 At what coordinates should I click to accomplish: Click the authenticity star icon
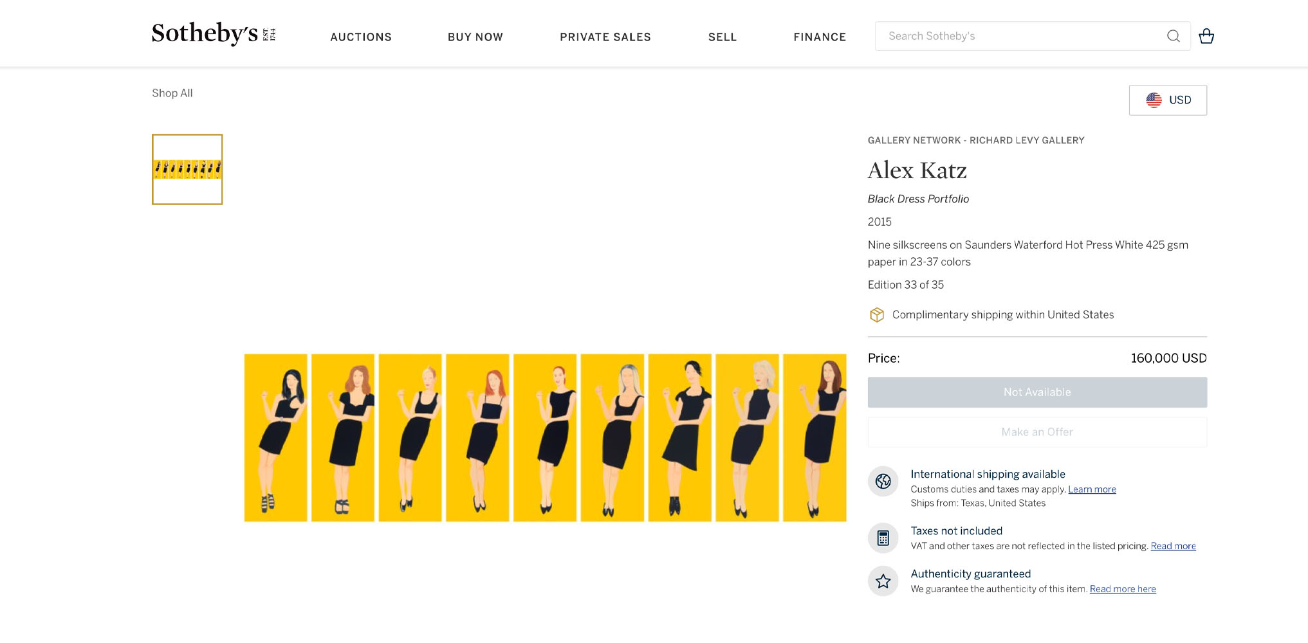[x=883, y=581]
